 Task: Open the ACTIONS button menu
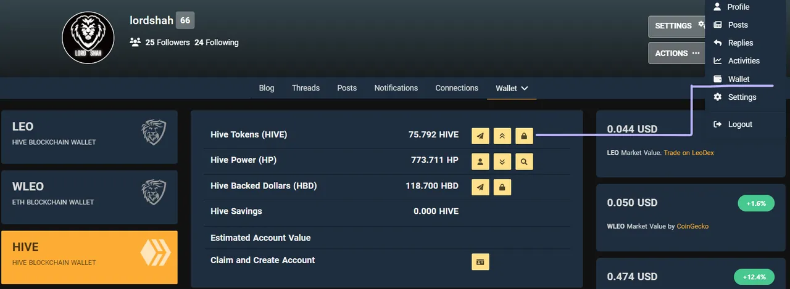tap(676, 53)
